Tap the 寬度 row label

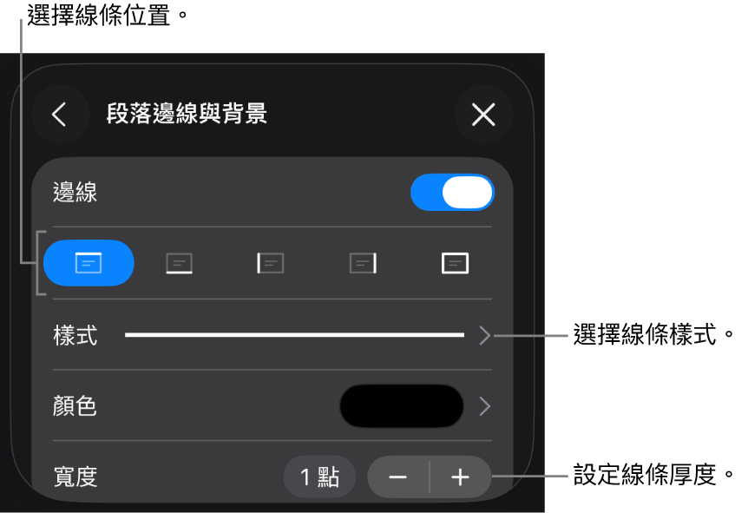pos(75,477)
